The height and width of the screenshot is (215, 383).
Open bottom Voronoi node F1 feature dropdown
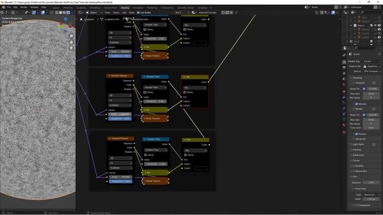(x=121, y=163)
